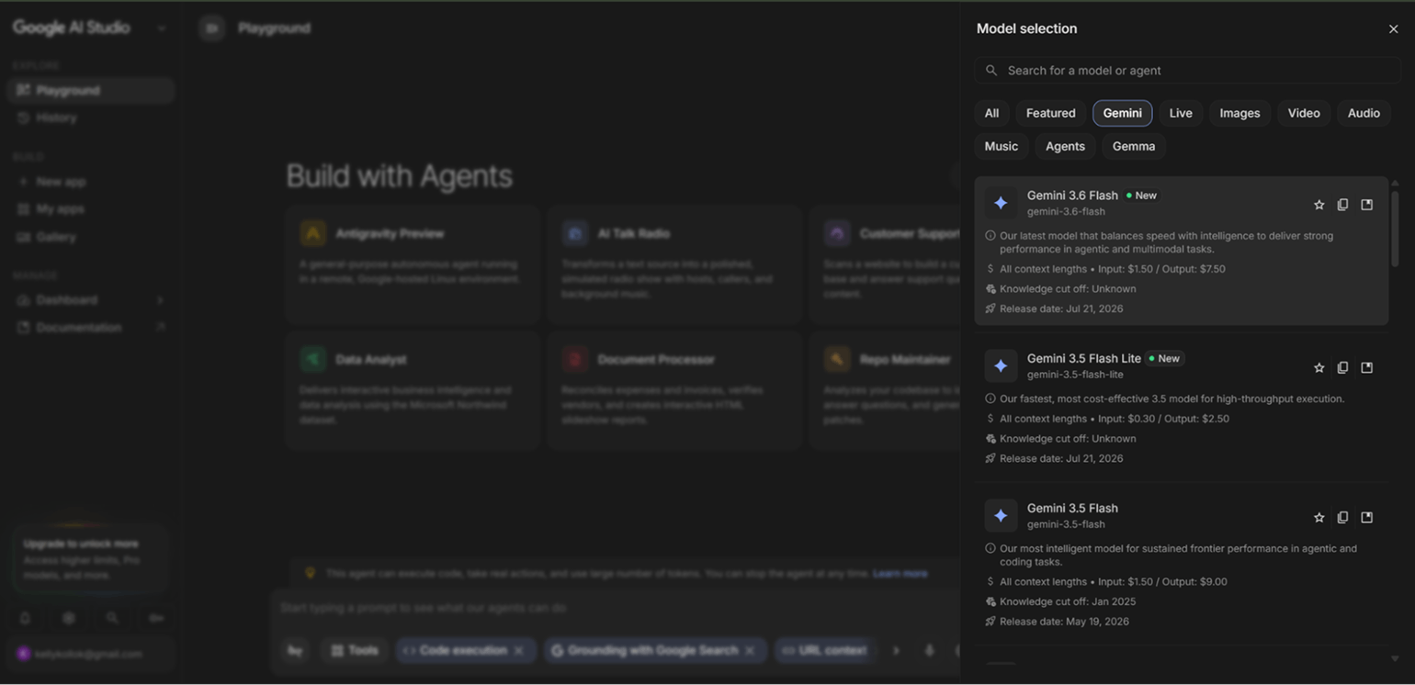This screenshot has height=685, width=1415.
Task: Click the copy icon for Gemini 3.5 Flash
Action: (x=1342, y=518)
